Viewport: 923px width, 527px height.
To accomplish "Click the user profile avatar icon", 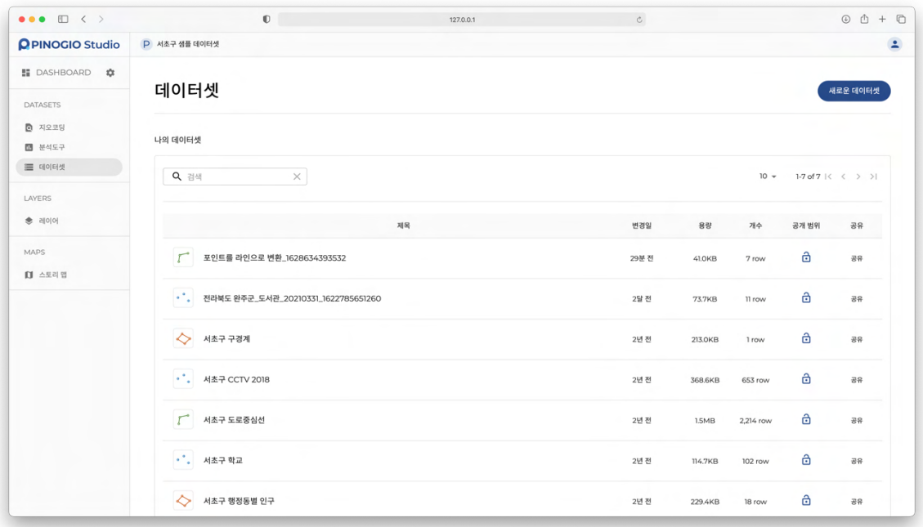I will [x=894, y=44].
